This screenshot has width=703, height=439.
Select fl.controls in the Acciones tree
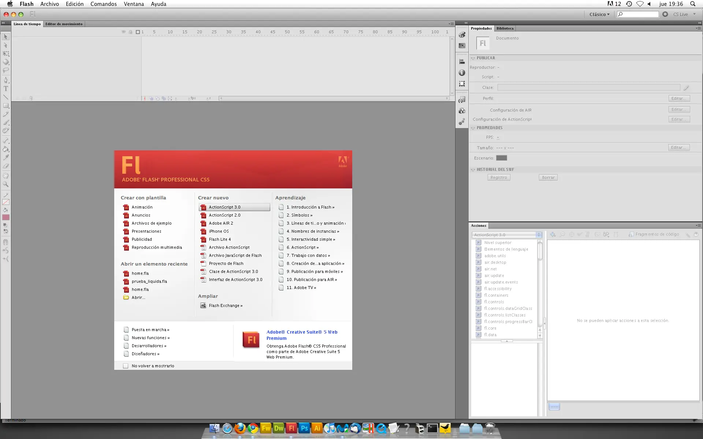[494, 302]
